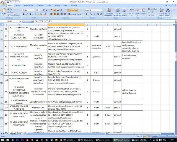The height and width of the screenshot is (142, 177).
Task: Open Find & Select tools
Action: tap(168, 12)
